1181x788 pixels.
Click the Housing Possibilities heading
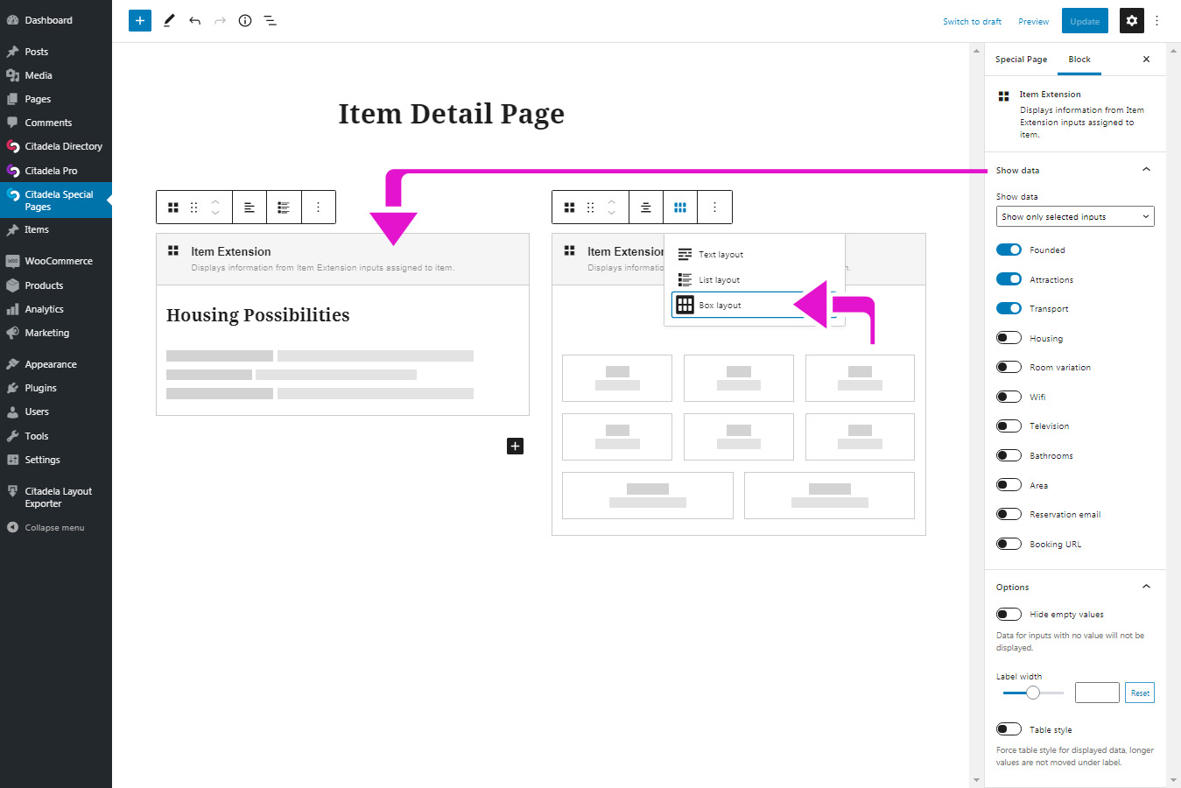pos(258,315)
